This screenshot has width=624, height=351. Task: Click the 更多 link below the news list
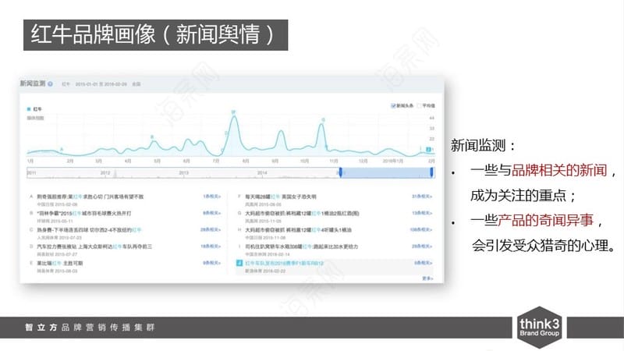(427, 278)
